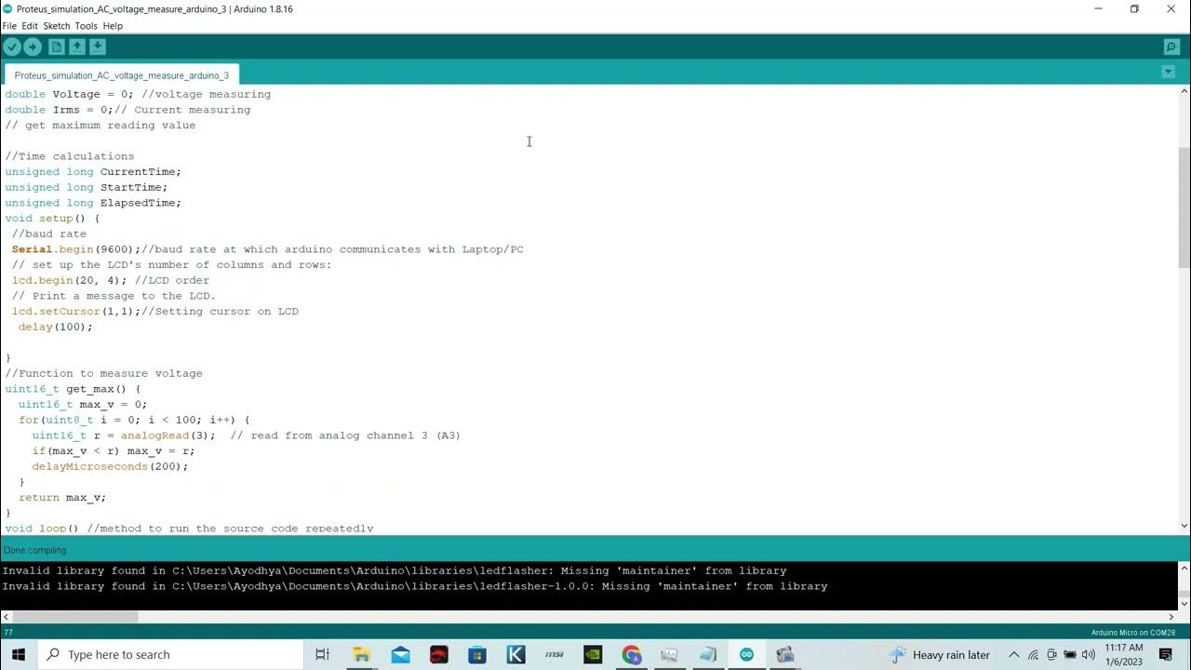Click the unsigned long StartTime line

[x=87, y=187]
